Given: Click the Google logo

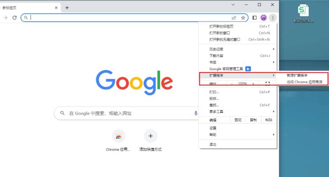Looking at the screenshot, I should 134,82.
